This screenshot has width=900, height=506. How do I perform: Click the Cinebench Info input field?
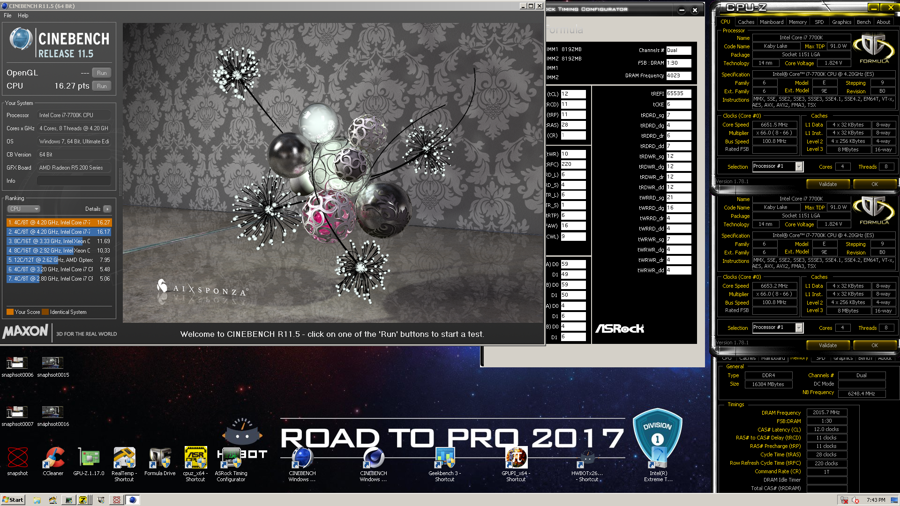tap(74, 181)
